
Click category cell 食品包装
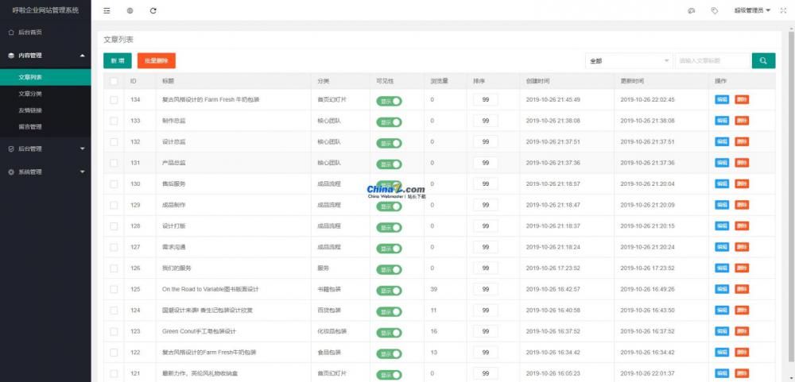(x=329, y=352)
